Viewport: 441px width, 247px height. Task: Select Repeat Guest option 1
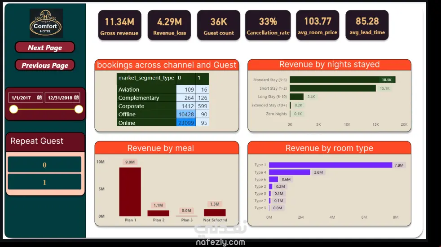(44, 182)
